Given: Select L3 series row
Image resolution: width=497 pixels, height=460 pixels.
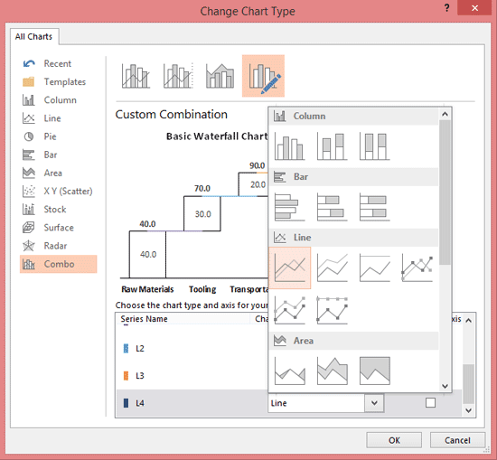Looking at the screenshot, I should click(x=192, y=376).
